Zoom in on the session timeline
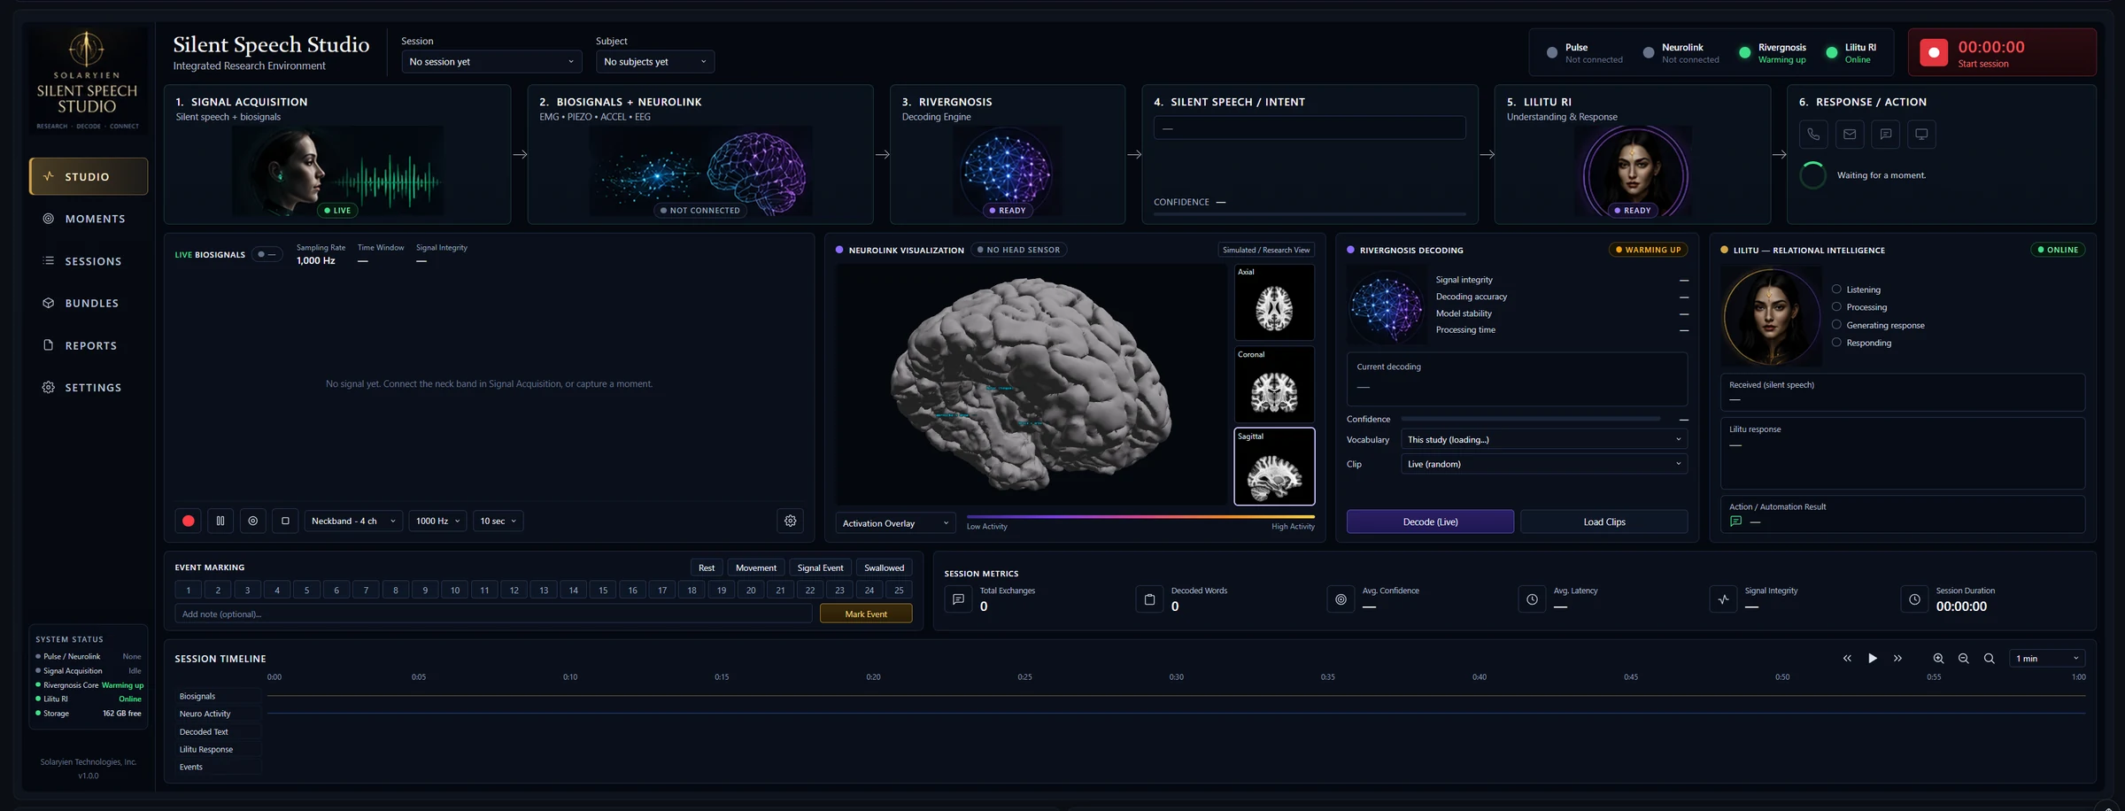Viewport: 2125px width, 811px height. coord(1938,658)
